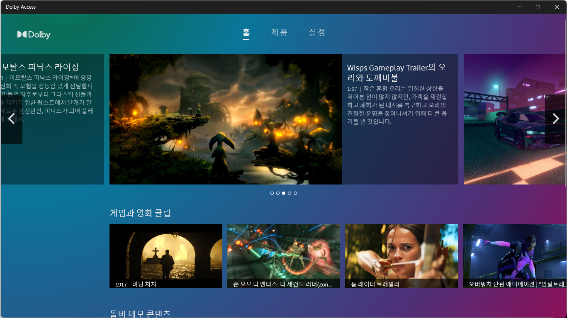Image resolution: width=567 pixels, height=318 pixels.
Task: Select the fifth carousel page dot
Action: point(295,193)
